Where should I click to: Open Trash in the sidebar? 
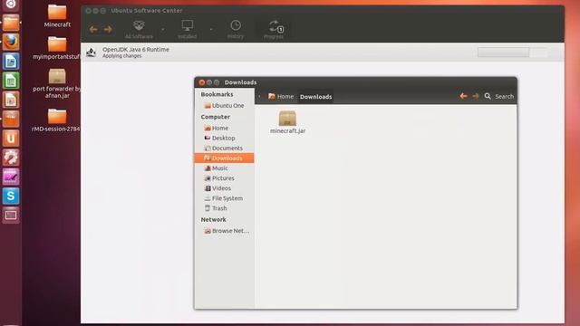216,208
